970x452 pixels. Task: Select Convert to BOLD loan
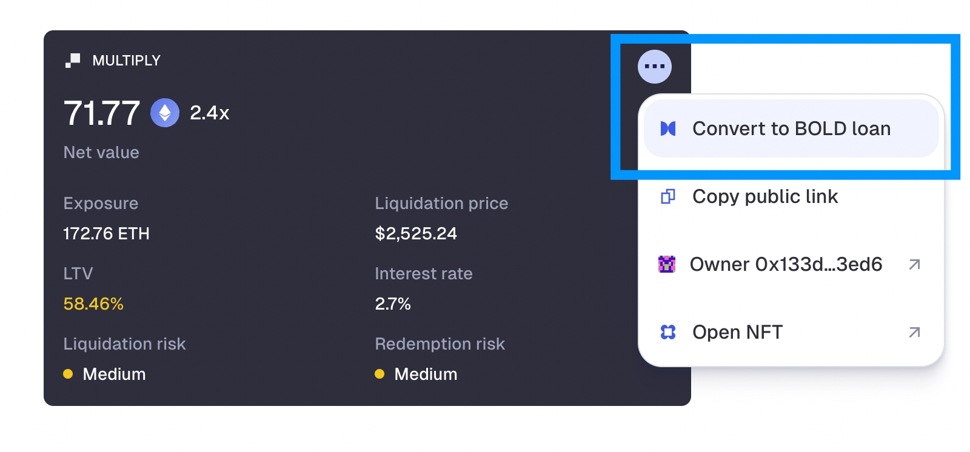(791, 128)
